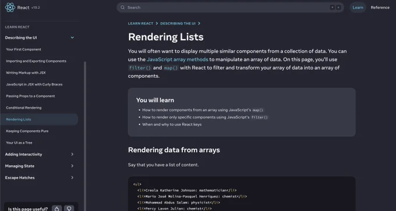Viewport: 396px width, 211px height.
Task: Expand the Escape Hatches chevron
Action: tap(72, 177)
